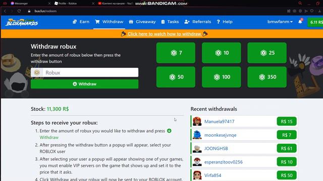Open Virfa854's profile link

click(212, 175)
